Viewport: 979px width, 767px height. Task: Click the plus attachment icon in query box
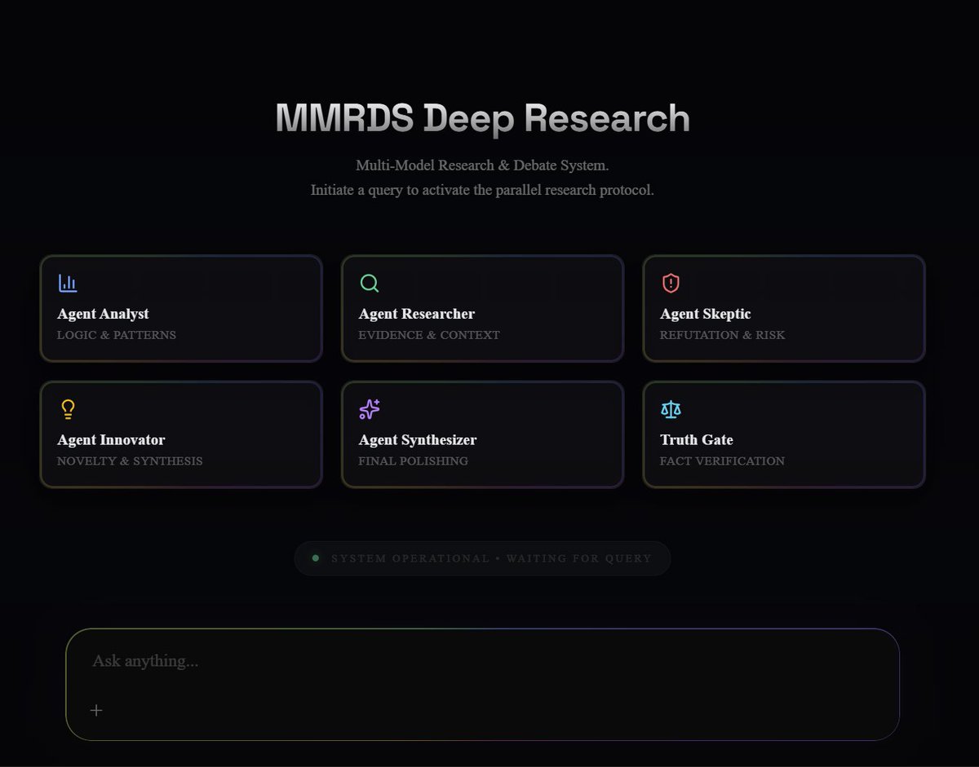click(96, 710)
